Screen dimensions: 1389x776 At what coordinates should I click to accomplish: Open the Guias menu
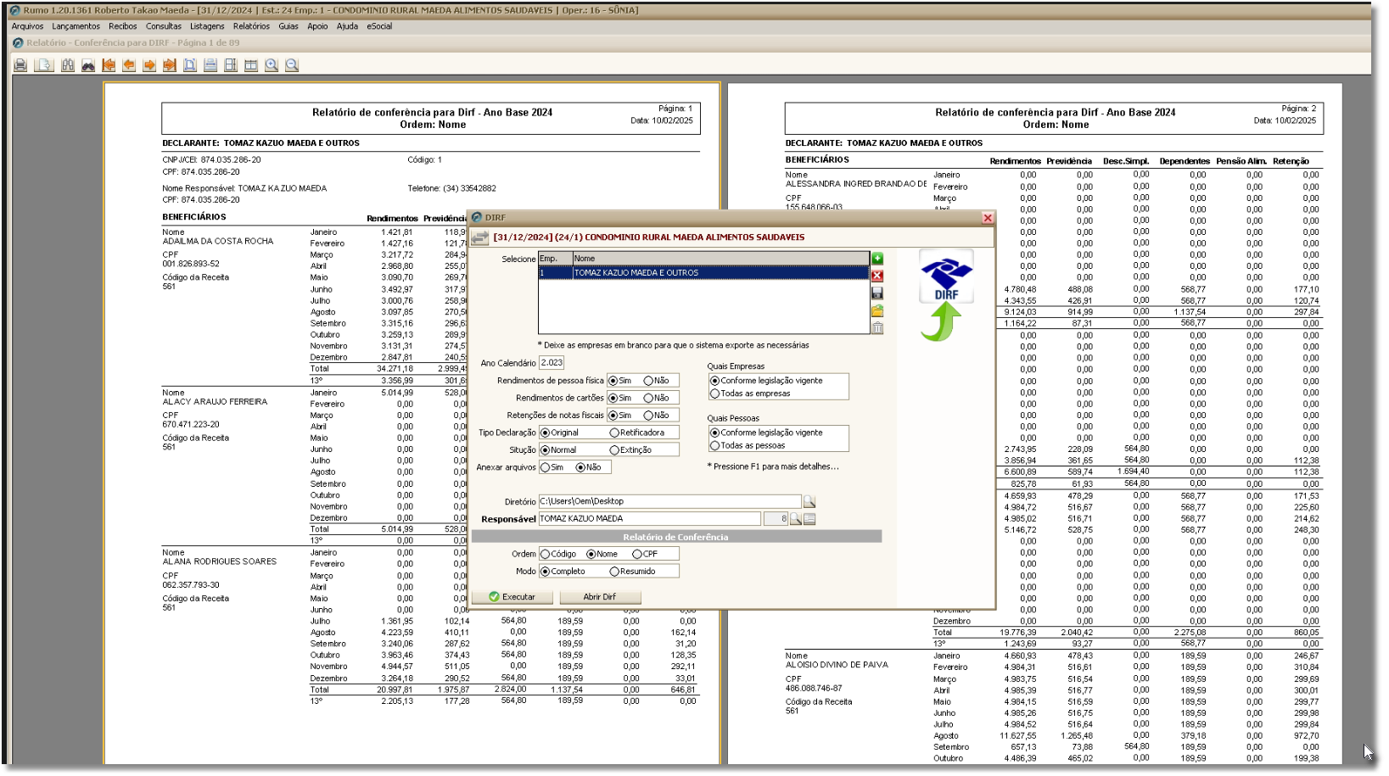[288, 26]
